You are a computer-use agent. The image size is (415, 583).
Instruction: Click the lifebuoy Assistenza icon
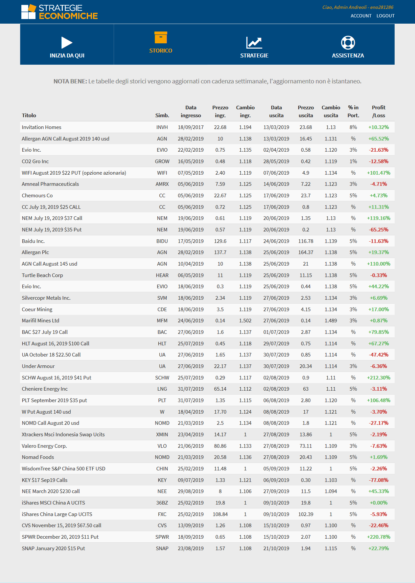(348, 43)
